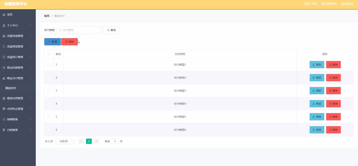Click the 共 6 条 total count text

pyautogui.click(x=49, y=141)
